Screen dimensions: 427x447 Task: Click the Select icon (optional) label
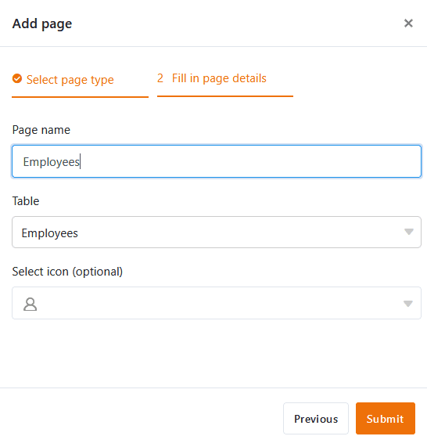[67, 272]
